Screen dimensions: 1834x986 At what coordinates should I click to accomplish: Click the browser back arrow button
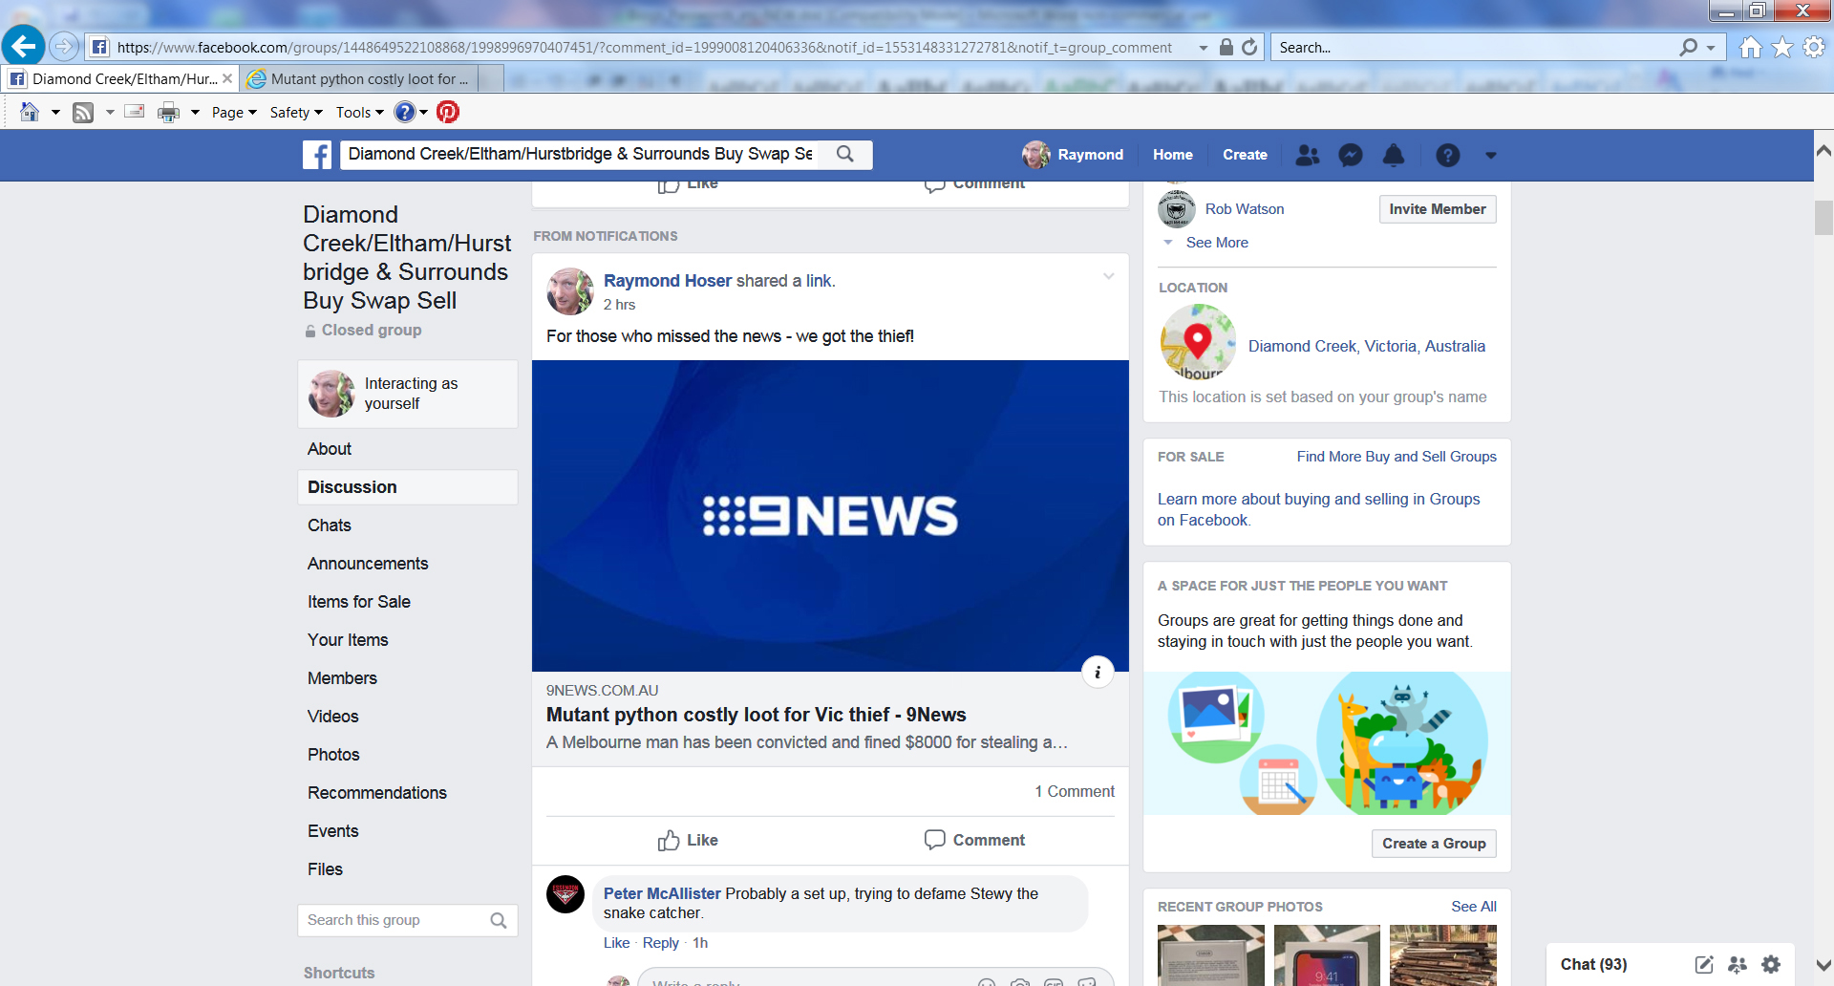click(x=24, y=45)
